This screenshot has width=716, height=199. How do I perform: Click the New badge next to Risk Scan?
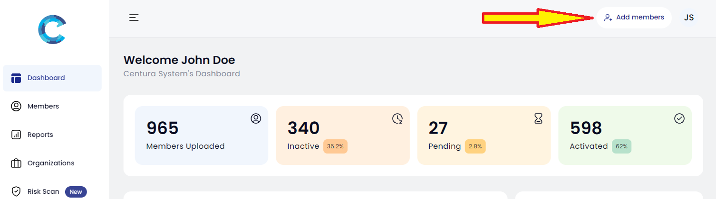(76, 192)
